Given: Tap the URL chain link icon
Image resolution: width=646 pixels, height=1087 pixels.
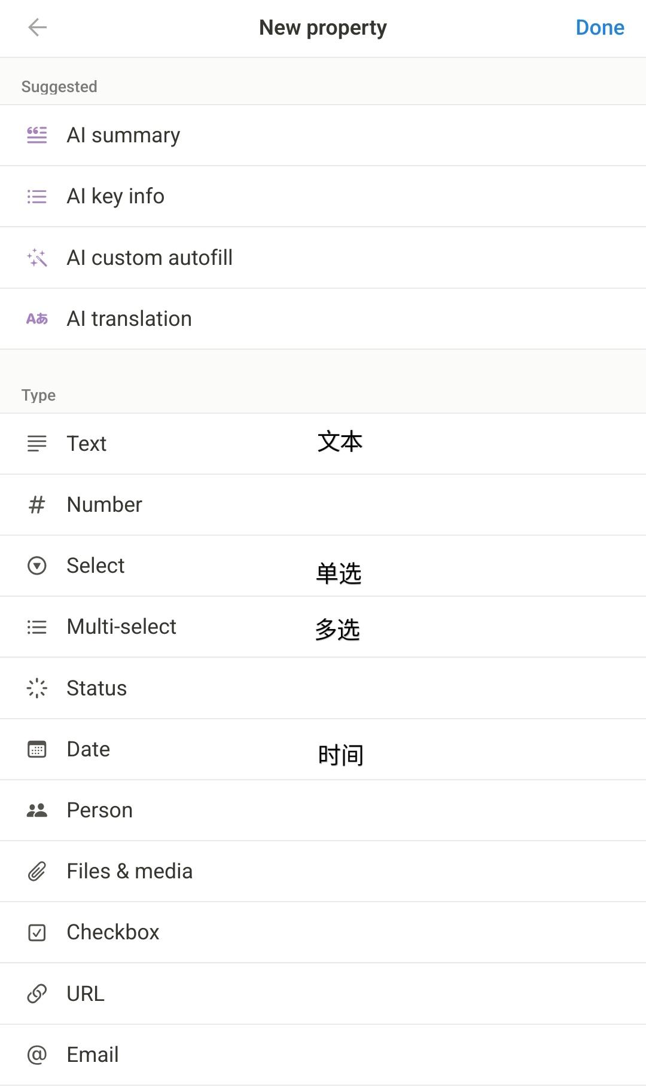Looking at the screenshot, I should point(37,994).
